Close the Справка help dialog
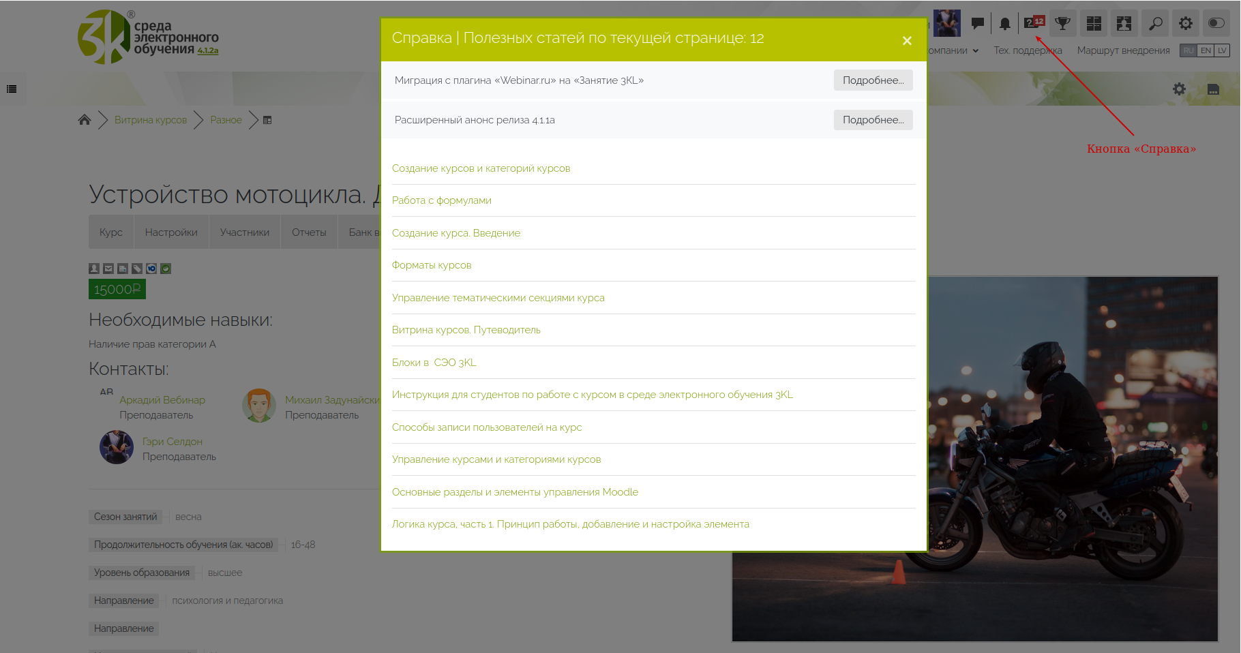 click(x=907, y=41)
